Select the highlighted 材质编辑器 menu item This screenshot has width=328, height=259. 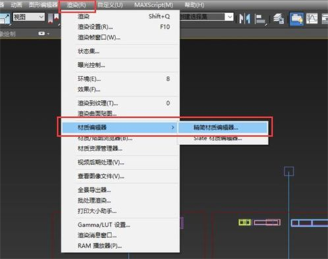119,128
